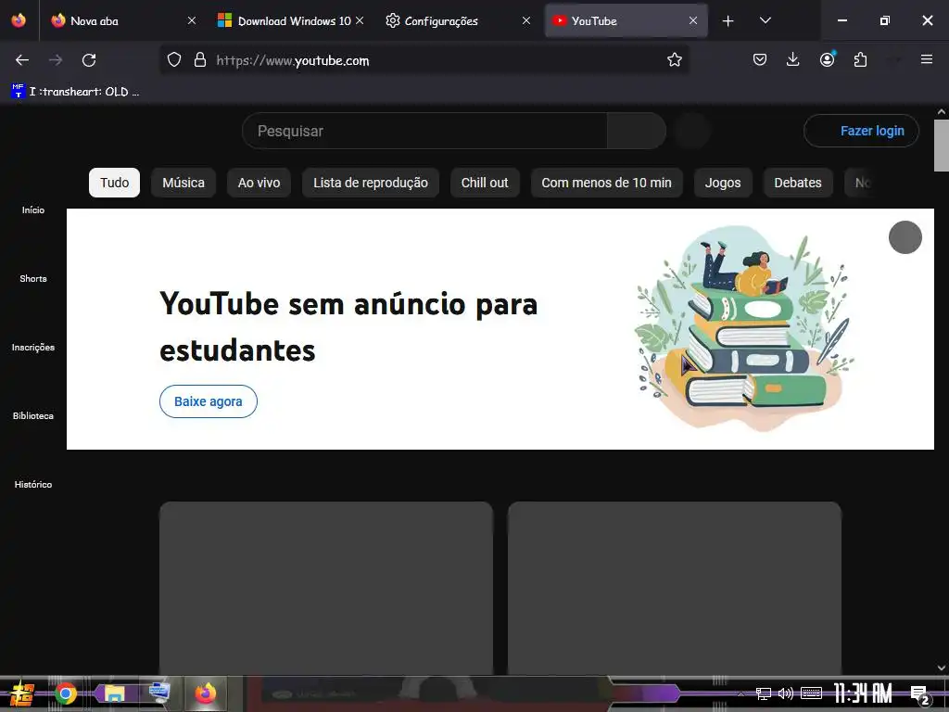Image resolution: width=949 pixels, height=712 pixels.
Task: Select the Jogos filter chip
Action: [x=723, y=183]
